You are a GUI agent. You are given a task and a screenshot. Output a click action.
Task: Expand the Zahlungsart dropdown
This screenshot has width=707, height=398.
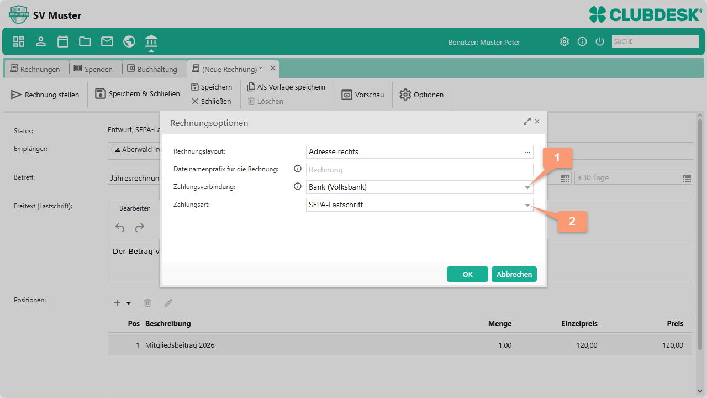527,205
